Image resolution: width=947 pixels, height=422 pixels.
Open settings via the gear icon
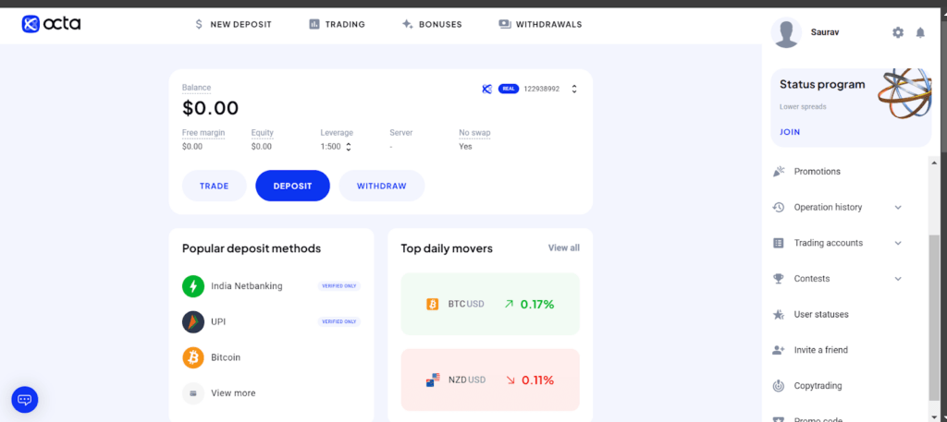tap(898, 32)
